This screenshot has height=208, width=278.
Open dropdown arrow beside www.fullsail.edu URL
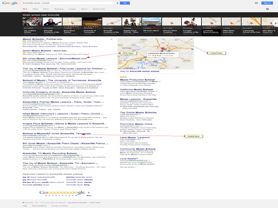45,41
